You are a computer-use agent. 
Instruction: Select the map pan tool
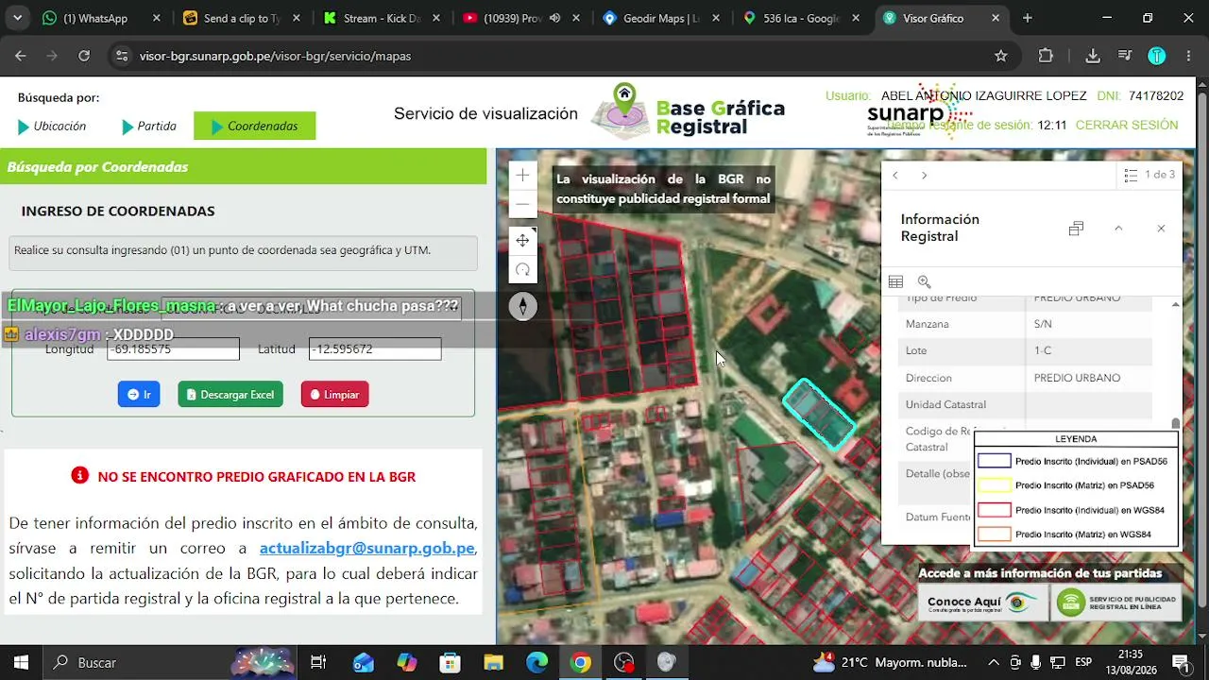click(x=522, y=241)
